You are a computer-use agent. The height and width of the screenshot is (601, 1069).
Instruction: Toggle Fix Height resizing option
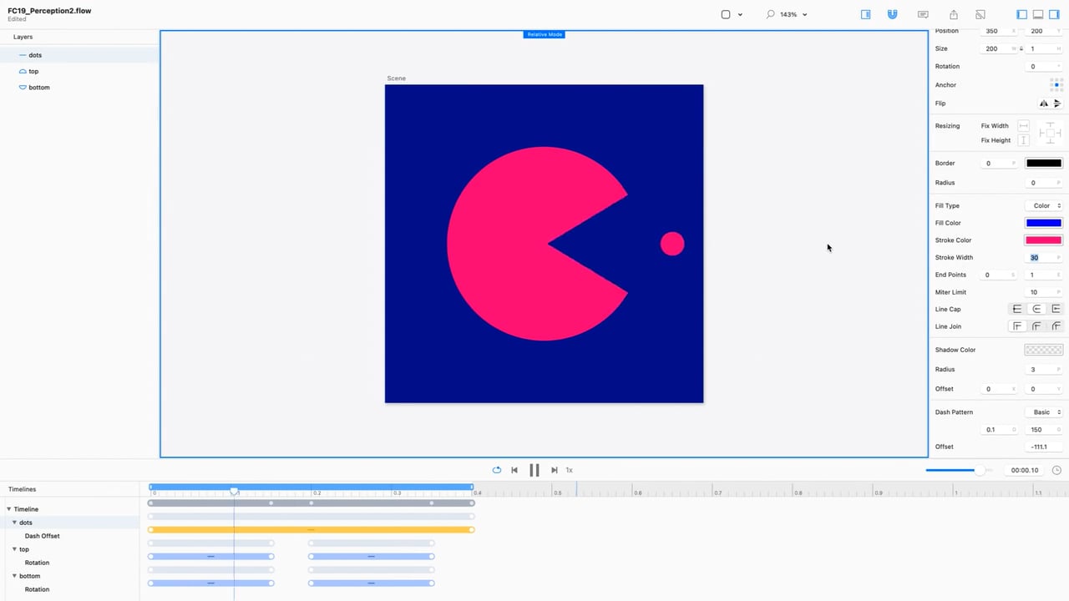pos(1023,140)
